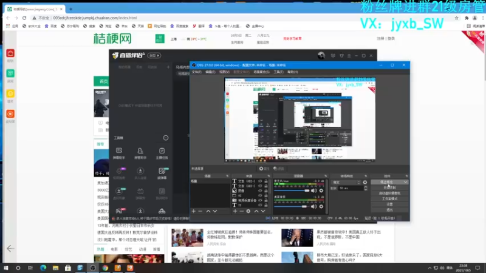Open OBS 帮助(H) menu
Screen dimensions: 486x273
pos(292,72)
